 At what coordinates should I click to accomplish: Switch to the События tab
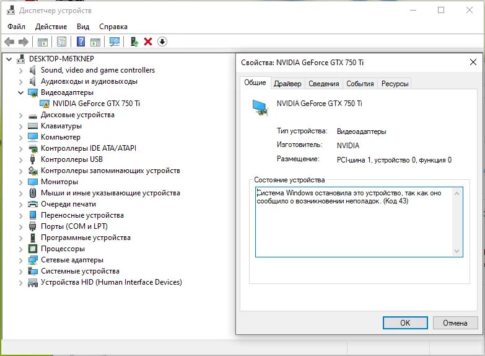[x=360, y=84]
